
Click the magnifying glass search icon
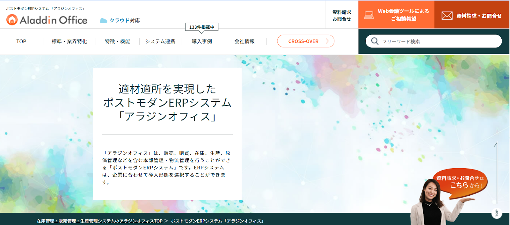(x=375, y=41)
